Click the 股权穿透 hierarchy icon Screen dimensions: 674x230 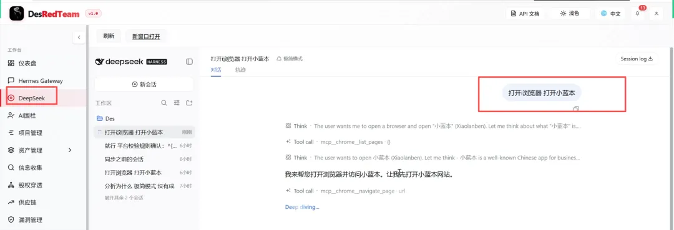tap(11, 185)
